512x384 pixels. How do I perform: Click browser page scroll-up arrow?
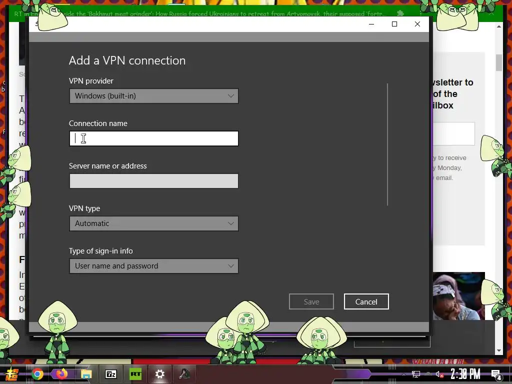tap(498, 26)
